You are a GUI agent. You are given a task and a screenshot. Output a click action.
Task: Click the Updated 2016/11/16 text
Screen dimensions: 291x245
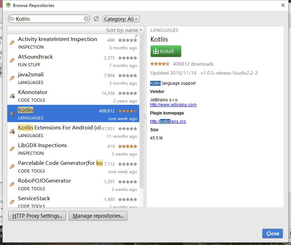[x=173, y=73]
